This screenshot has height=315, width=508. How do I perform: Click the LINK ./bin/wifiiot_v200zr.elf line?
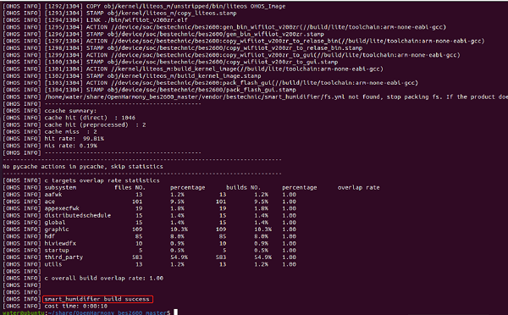(x=95, y=20)
